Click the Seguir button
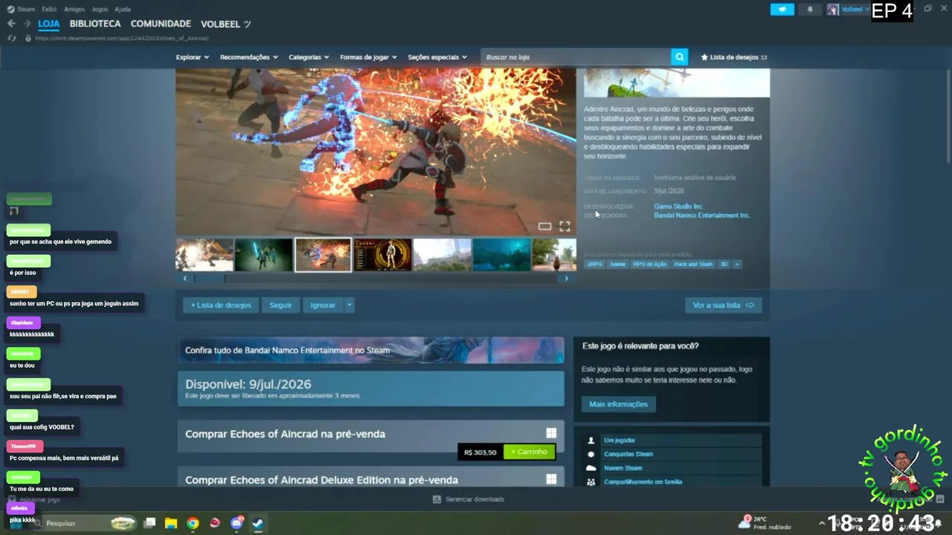 click(280, 305)
